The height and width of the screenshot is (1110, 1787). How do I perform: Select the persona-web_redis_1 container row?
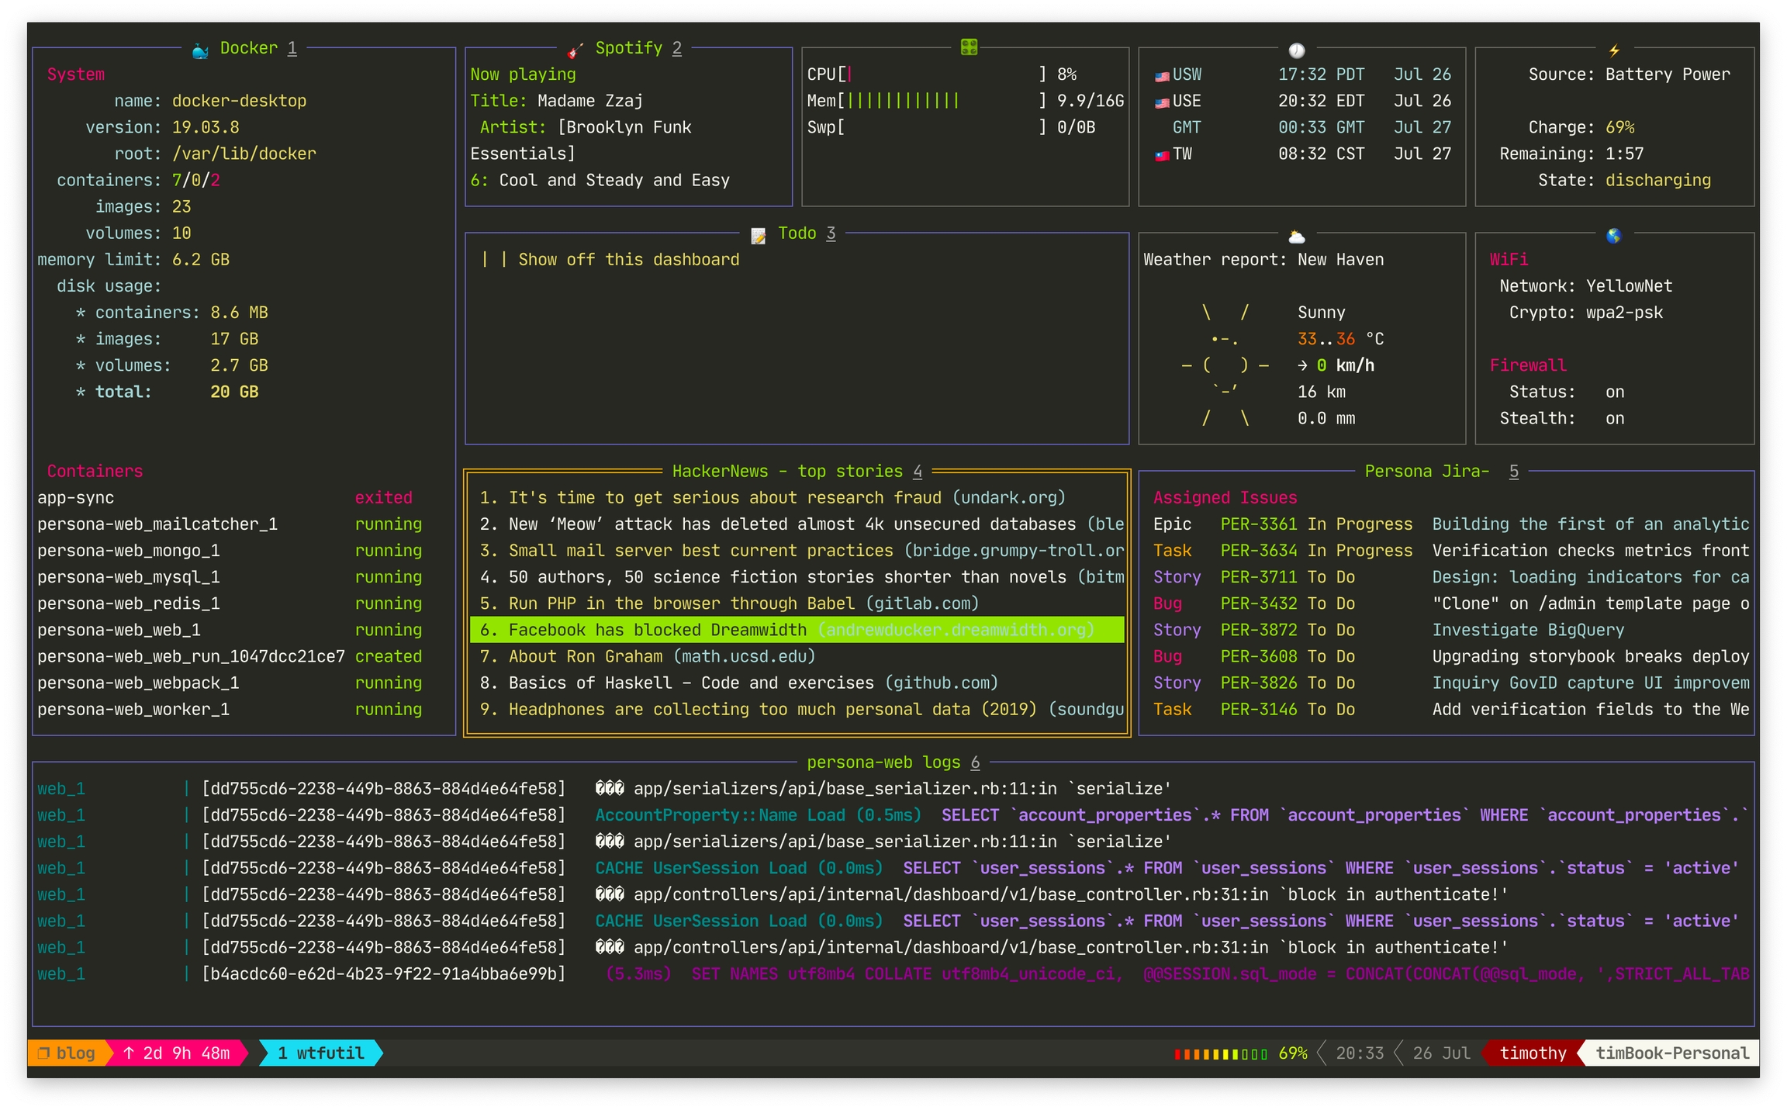click(129, 604)
